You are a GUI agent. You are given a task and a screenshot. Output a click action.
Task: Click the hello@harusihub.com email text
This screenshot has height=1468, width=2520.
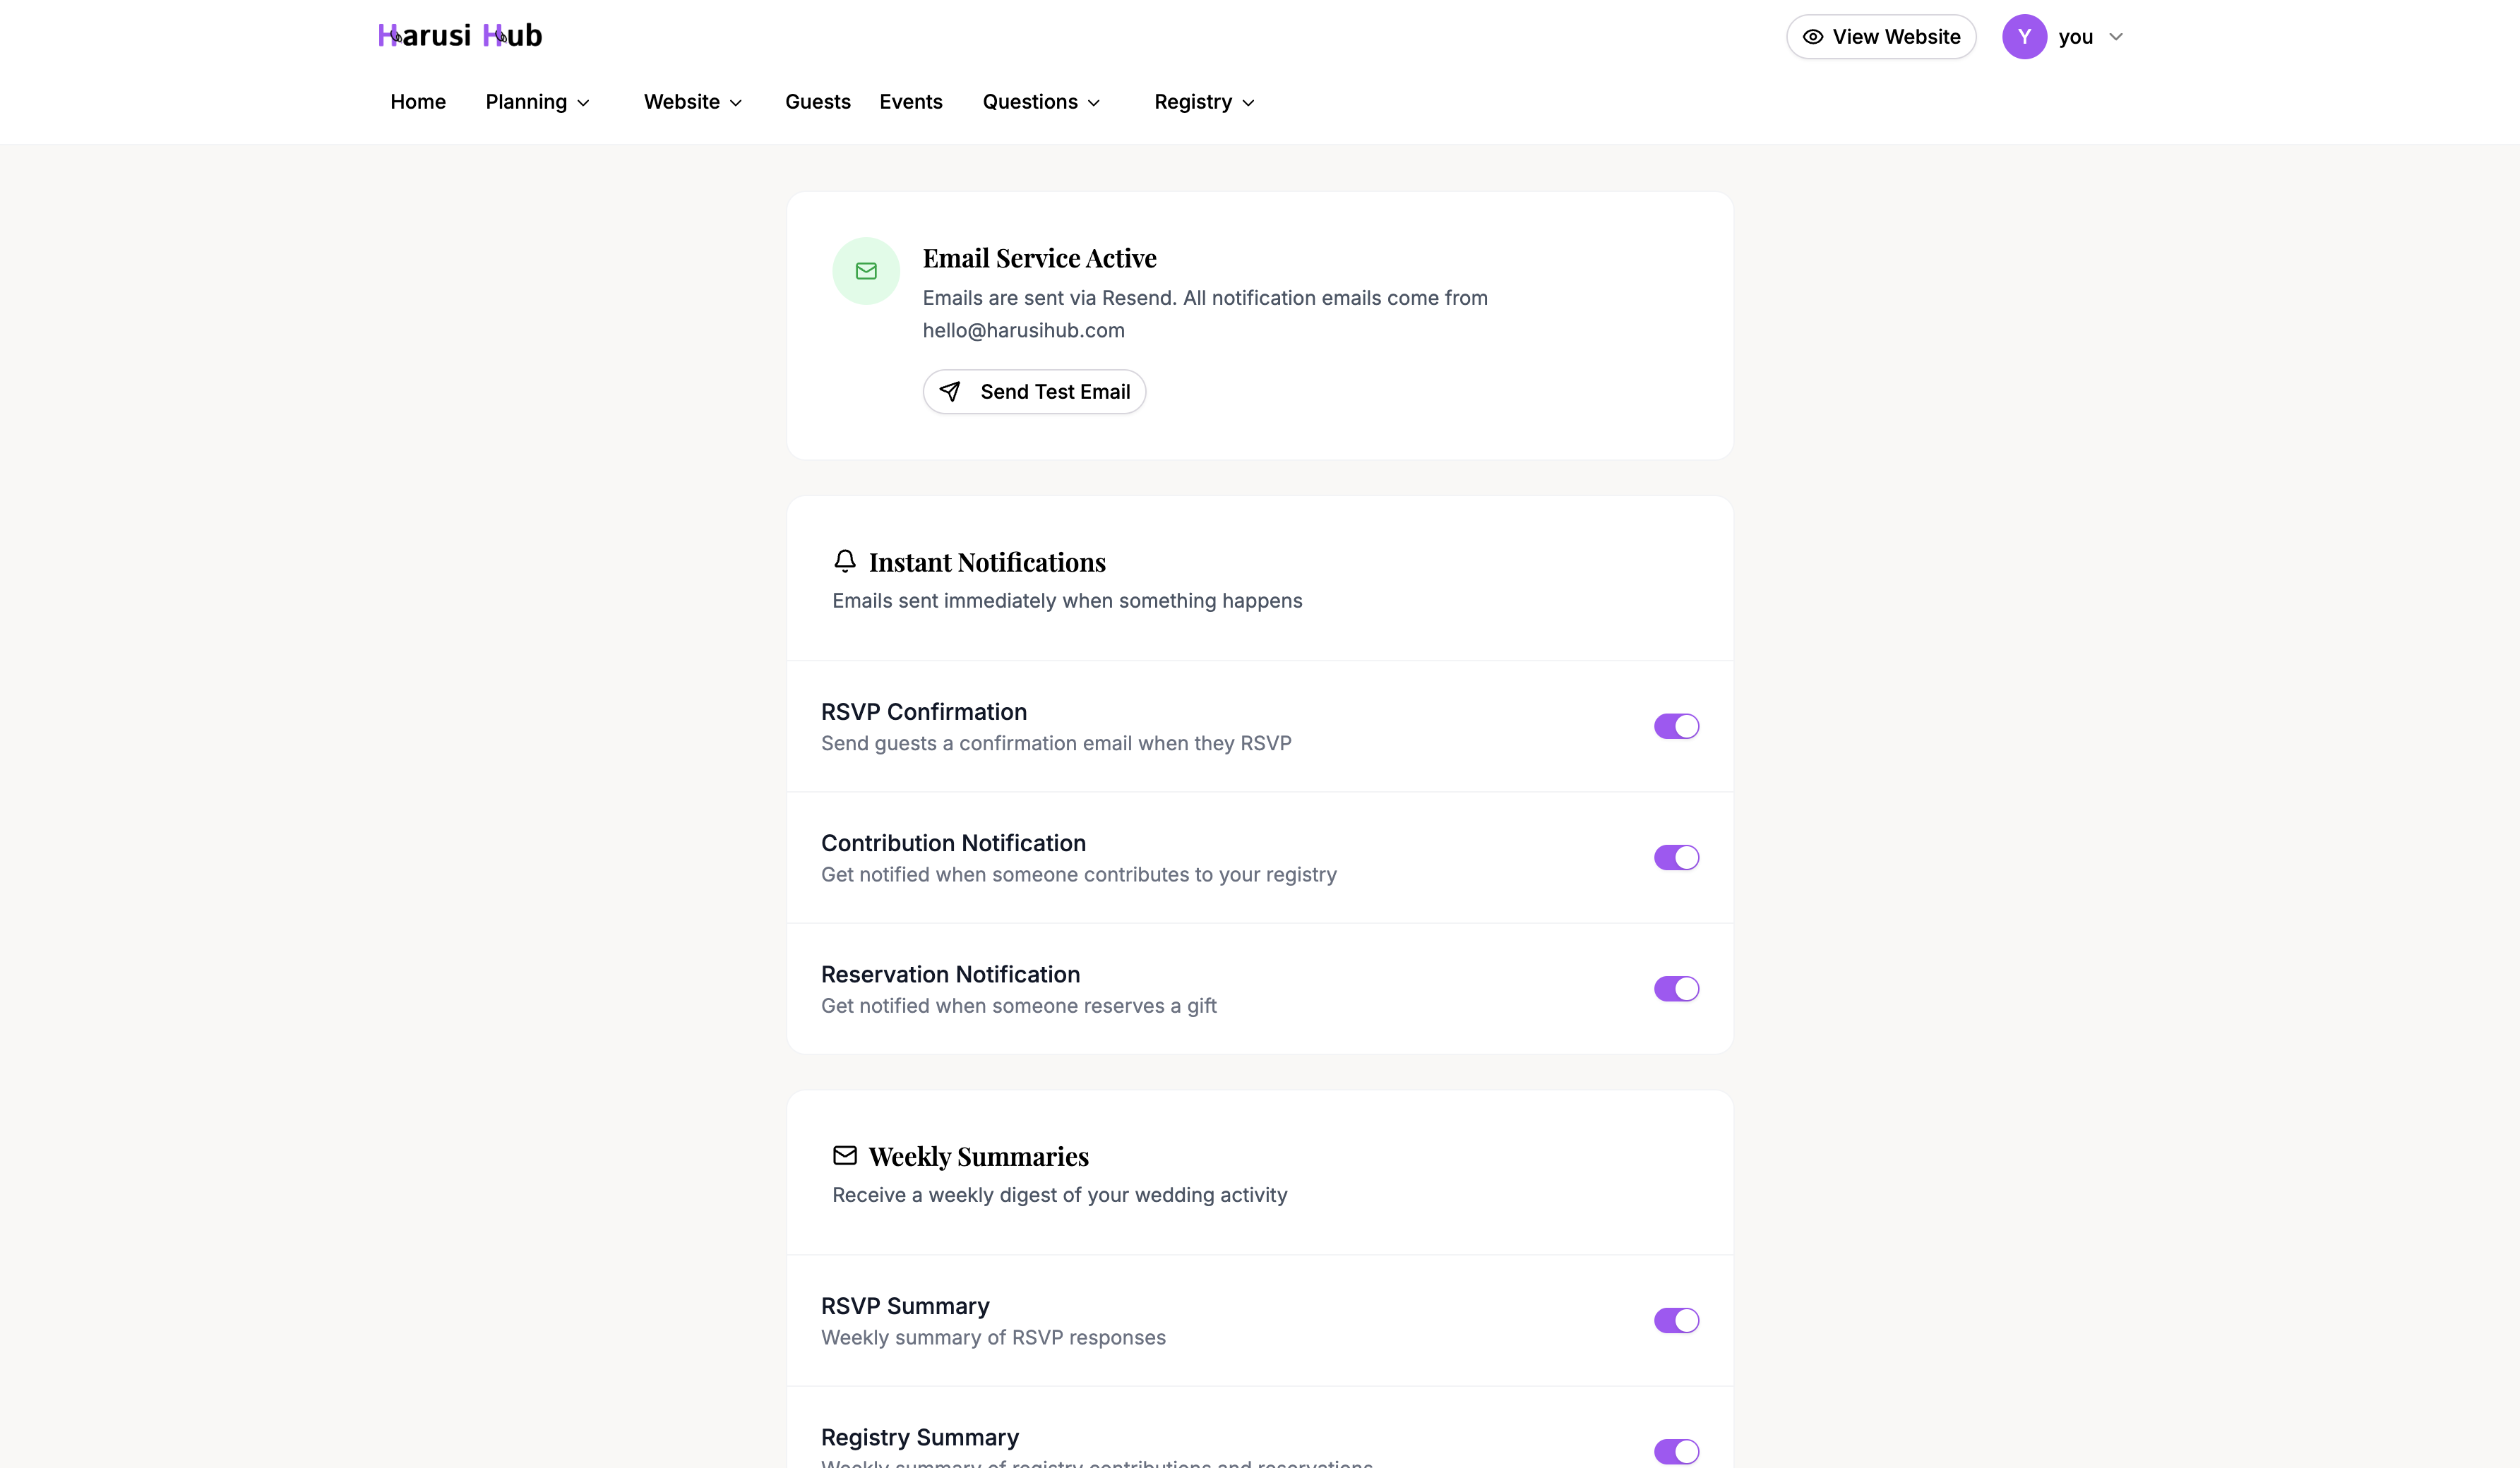click(1023, 330)
